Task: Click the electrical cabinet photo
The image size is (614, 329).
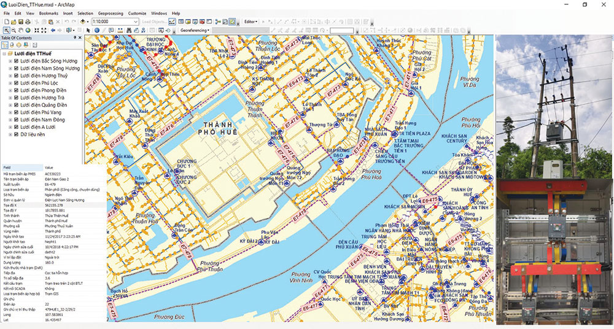Action: point(554,252)
